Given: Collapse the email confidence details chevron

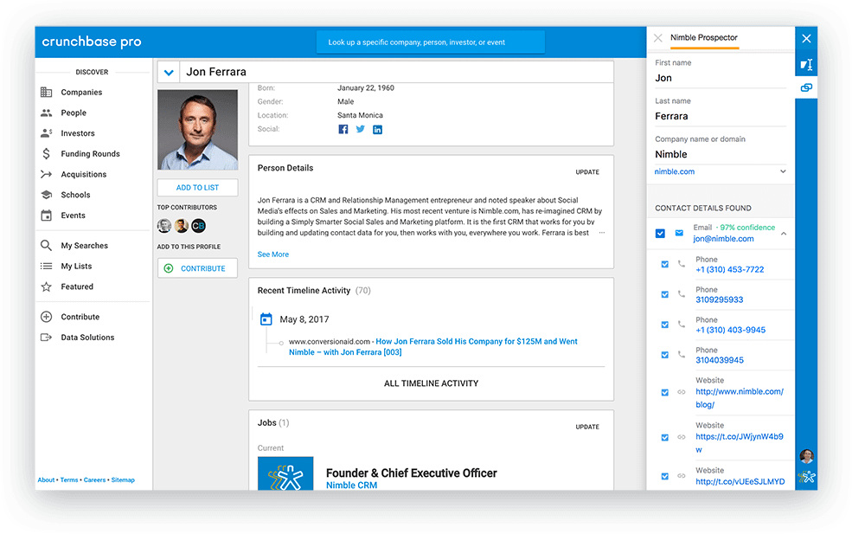Looking at the screenshot, I should tap(784, 233).
